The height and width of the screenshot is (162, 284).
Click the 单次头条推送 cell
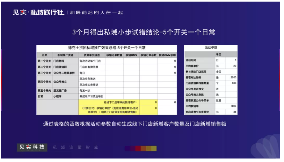point(92,79)
